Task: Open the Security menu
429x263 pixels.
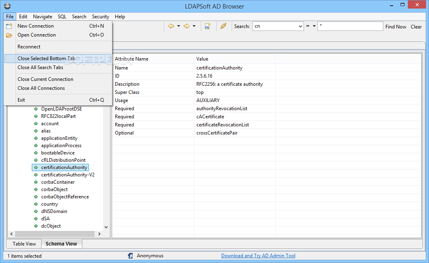Action: [100, 16]
